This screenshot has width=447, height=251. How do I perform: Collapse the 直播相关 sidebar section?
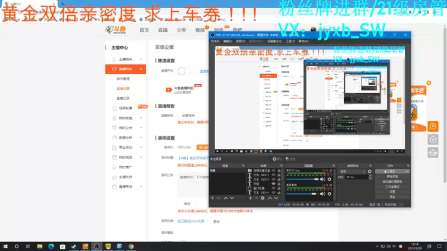pyautogui.click(x=141, y=69)
